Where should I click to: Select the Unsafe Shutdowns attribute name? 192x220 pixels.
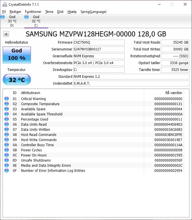click(x=36, y=160)
